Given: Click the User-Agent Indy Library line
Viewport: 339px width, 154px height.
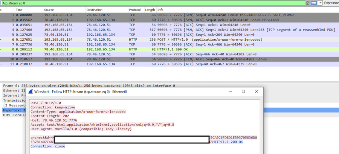Looking at the screenshot, I should 81,129.
